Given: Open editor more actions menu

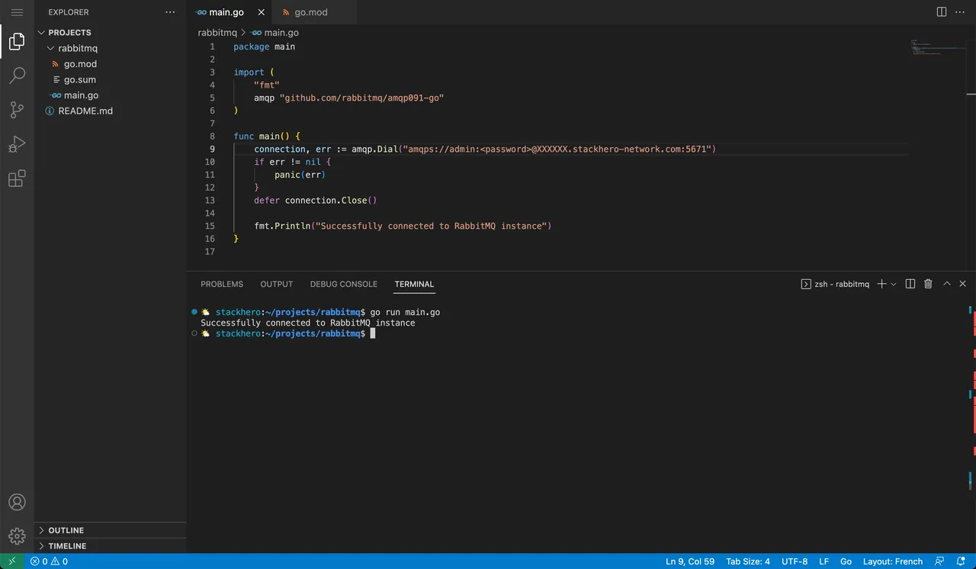Looking at the screenshot, I should pyautogui.click(x=961, y=12).
